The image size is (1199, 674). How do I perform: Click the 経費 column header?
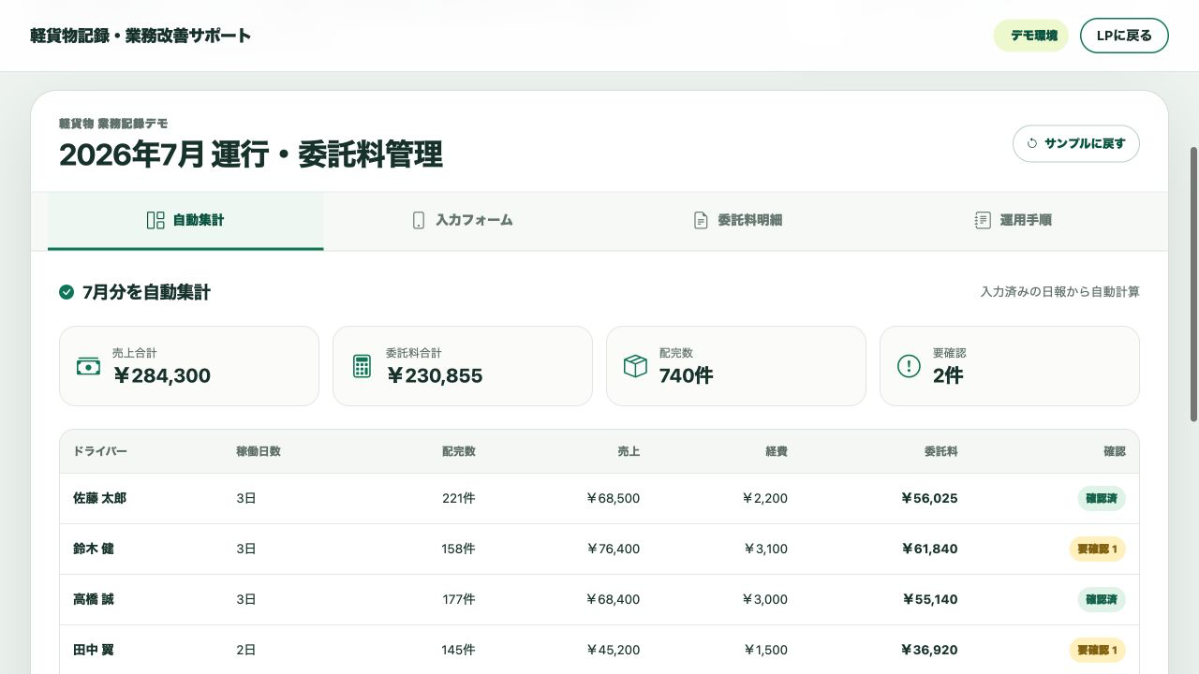pos(777,451)
